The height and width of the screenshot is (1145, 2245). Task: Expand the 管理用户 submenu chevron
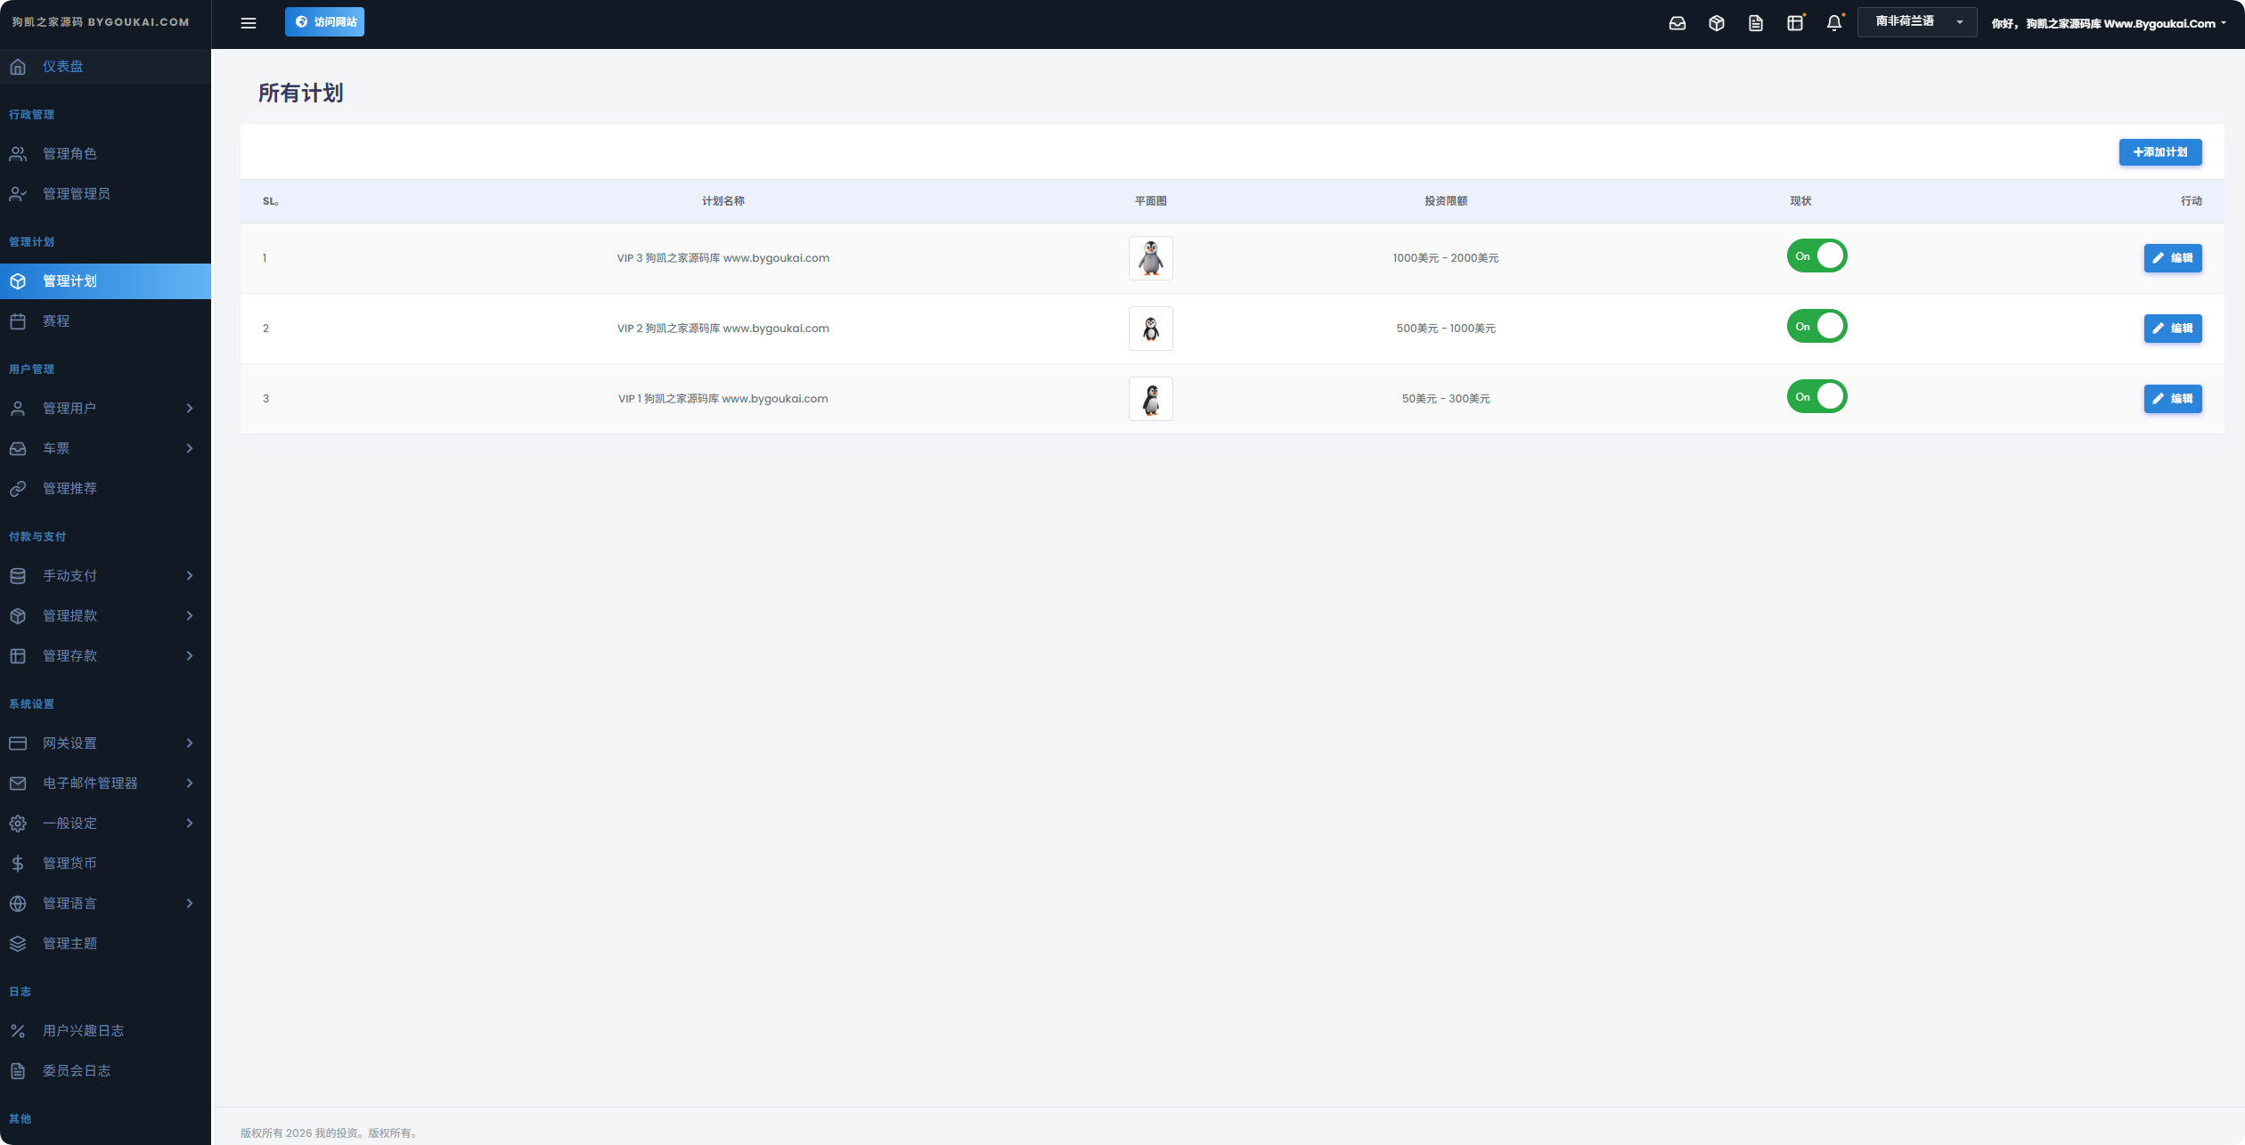[190, 408]
